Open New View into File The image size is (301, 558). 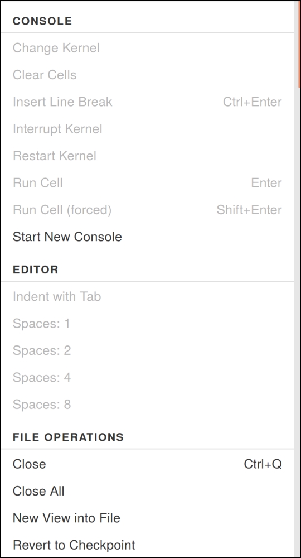(147, 518)
